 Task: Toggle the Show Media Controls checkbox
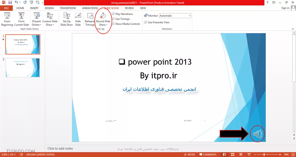[x=113, y=24]
